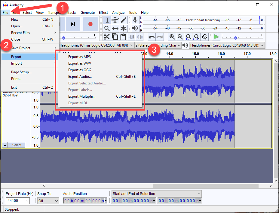This screenshot has width=279, height=213.
Task: Select the Multi-Tool asterisk icon
Action: click(x=124, y=28)
